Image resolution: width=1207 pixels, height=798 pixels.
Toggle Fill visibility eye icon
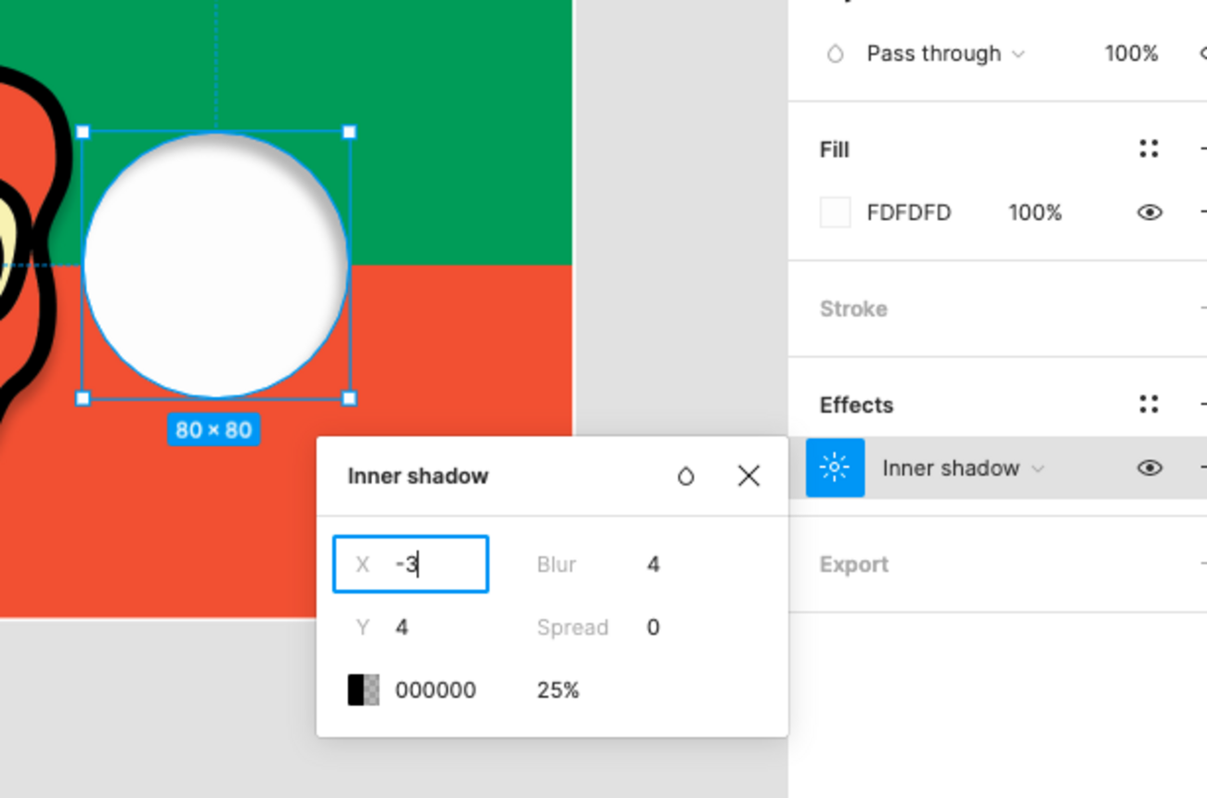tap(1149, 212)
